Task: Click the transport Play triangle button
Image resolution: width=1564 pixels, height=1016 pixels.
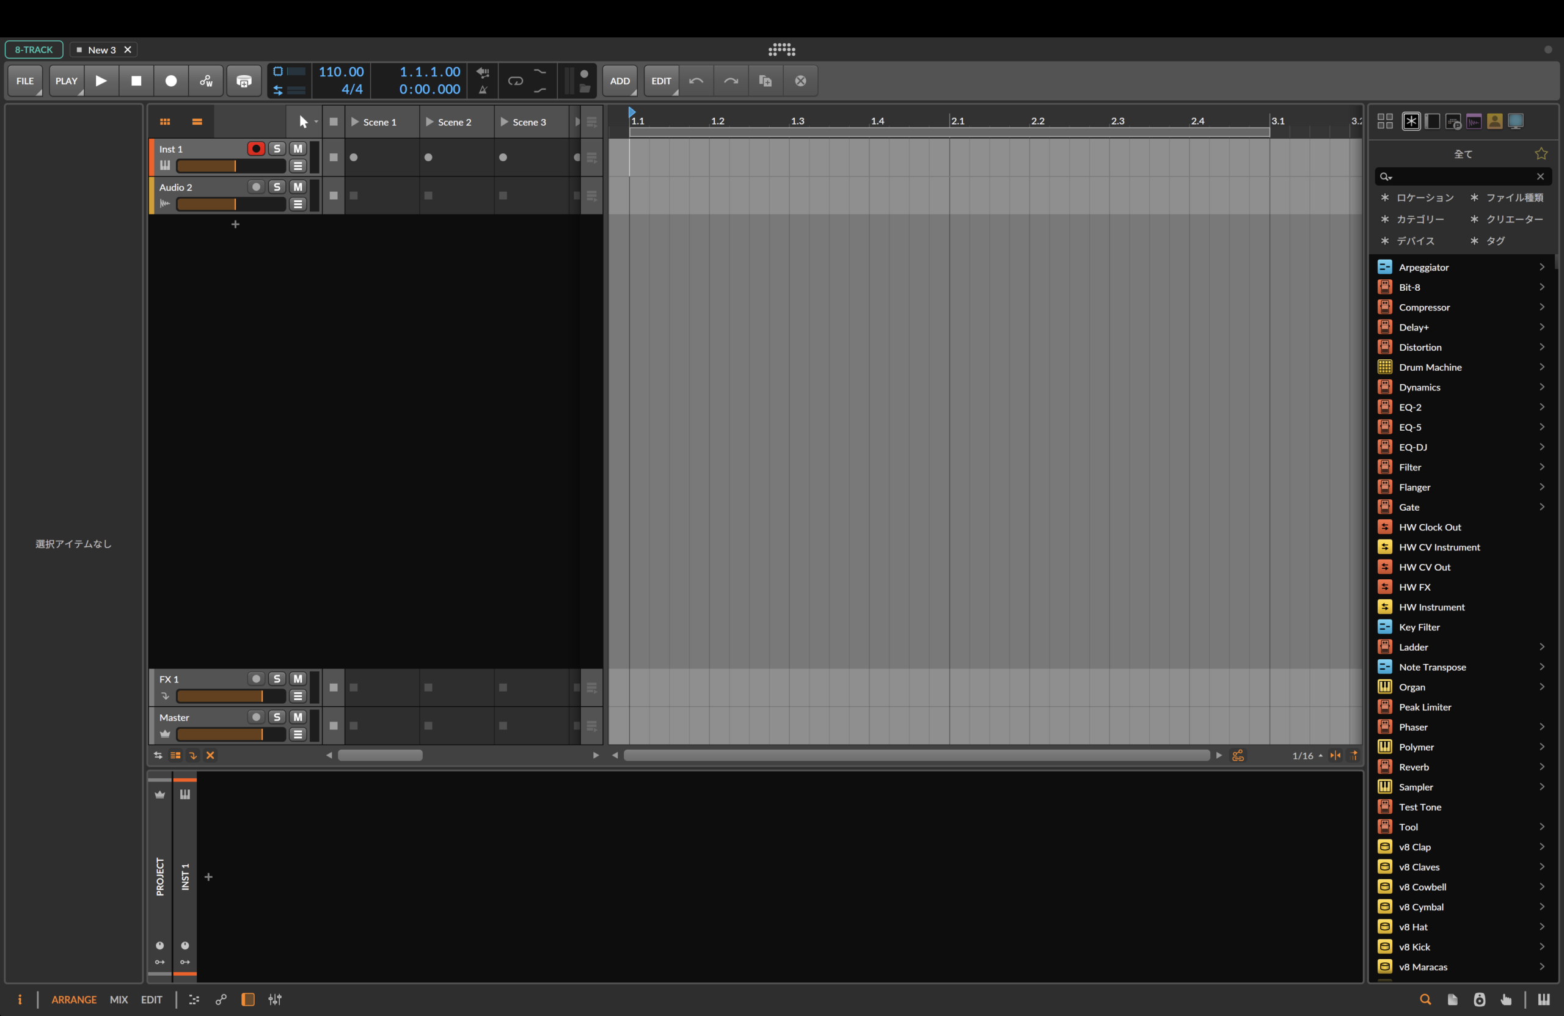Action: 101,81
